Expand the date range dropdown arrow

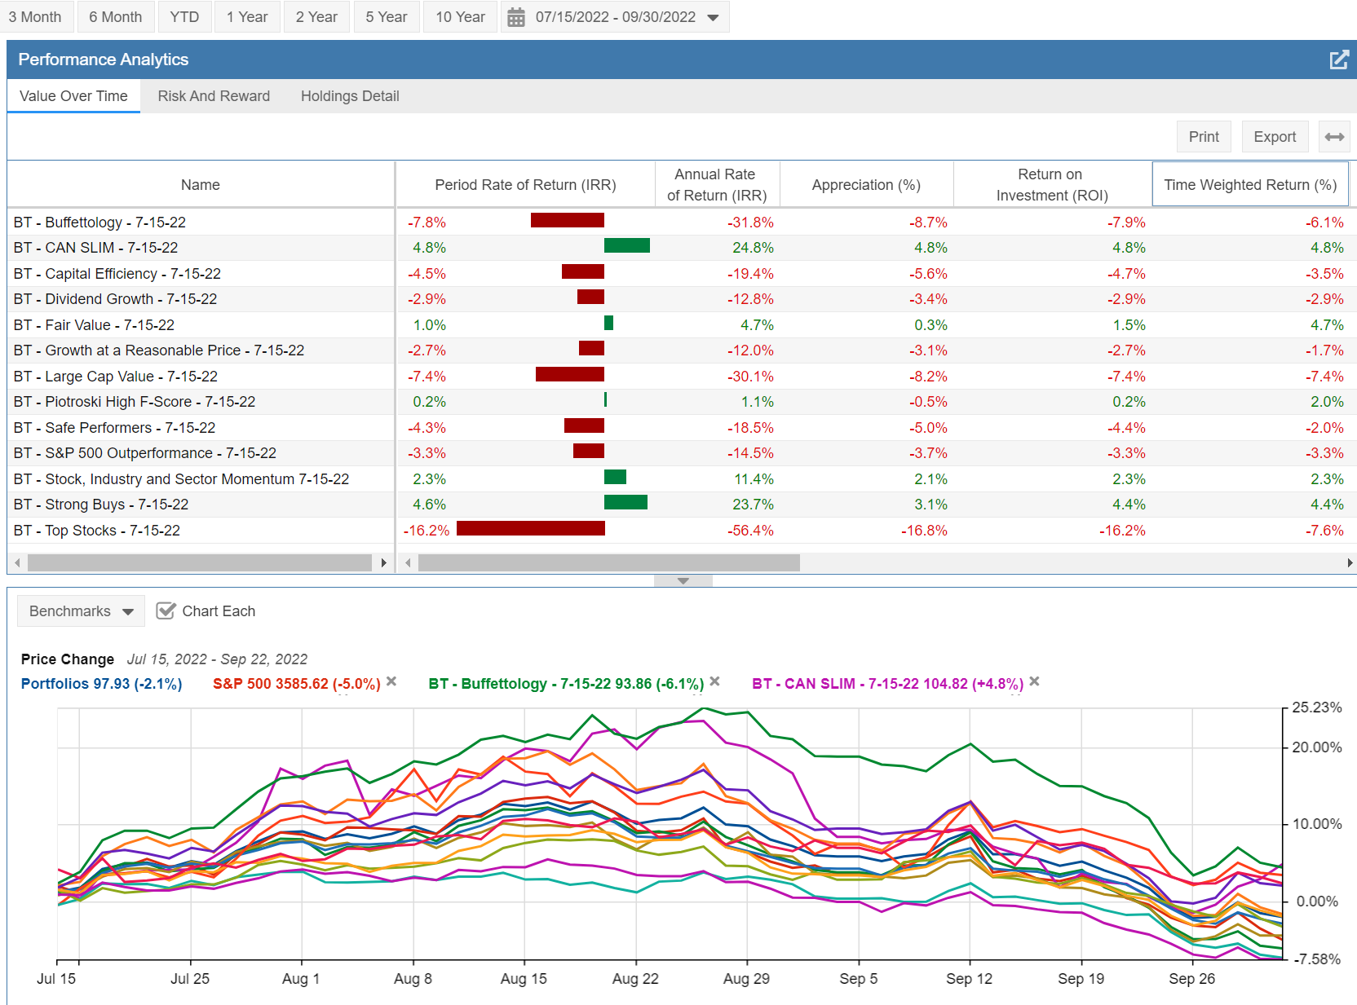tap(714, 17)
